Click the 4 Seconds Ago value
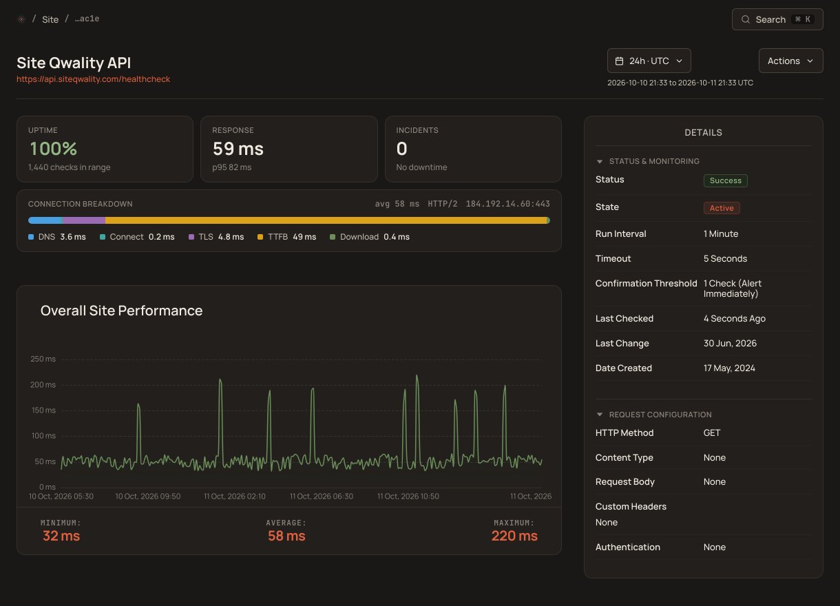 pos(735,319)
